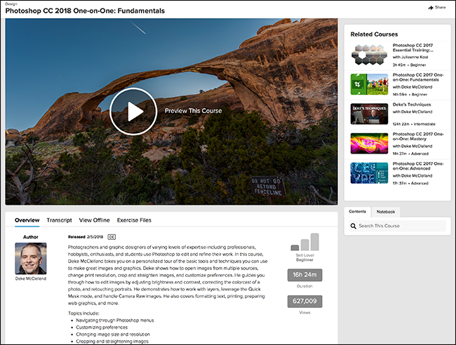Screen dimensions: 456x345
Task: Click the CC closed captions badge
Action: 112,237
